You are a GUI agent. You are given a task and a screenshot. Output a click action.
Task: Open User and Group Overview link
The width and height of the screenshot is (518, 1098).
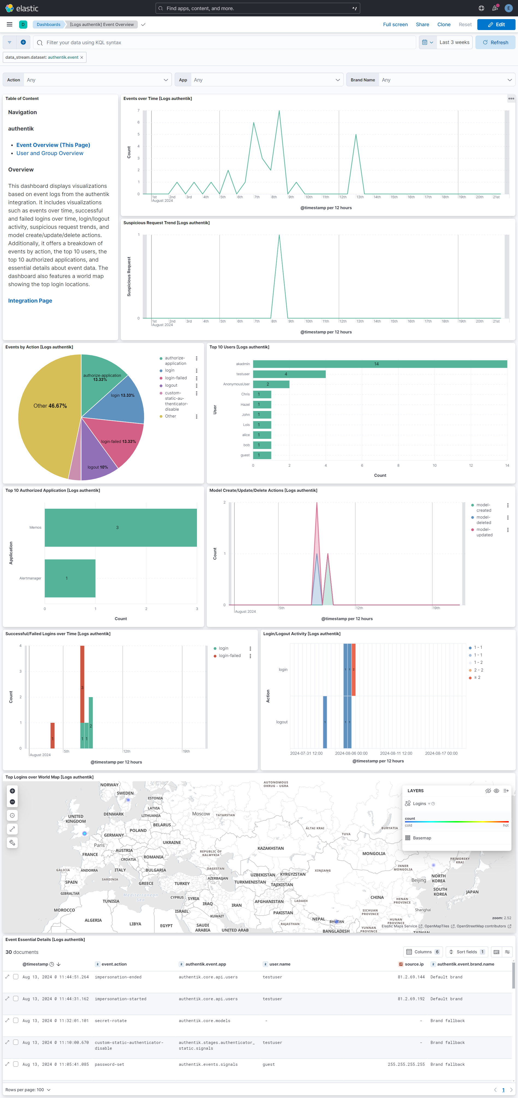[x=50, y=153]
